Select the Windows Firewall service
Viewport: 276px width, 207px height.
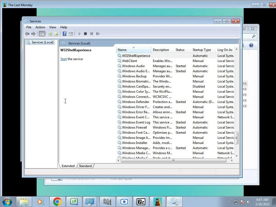[175, 127]
